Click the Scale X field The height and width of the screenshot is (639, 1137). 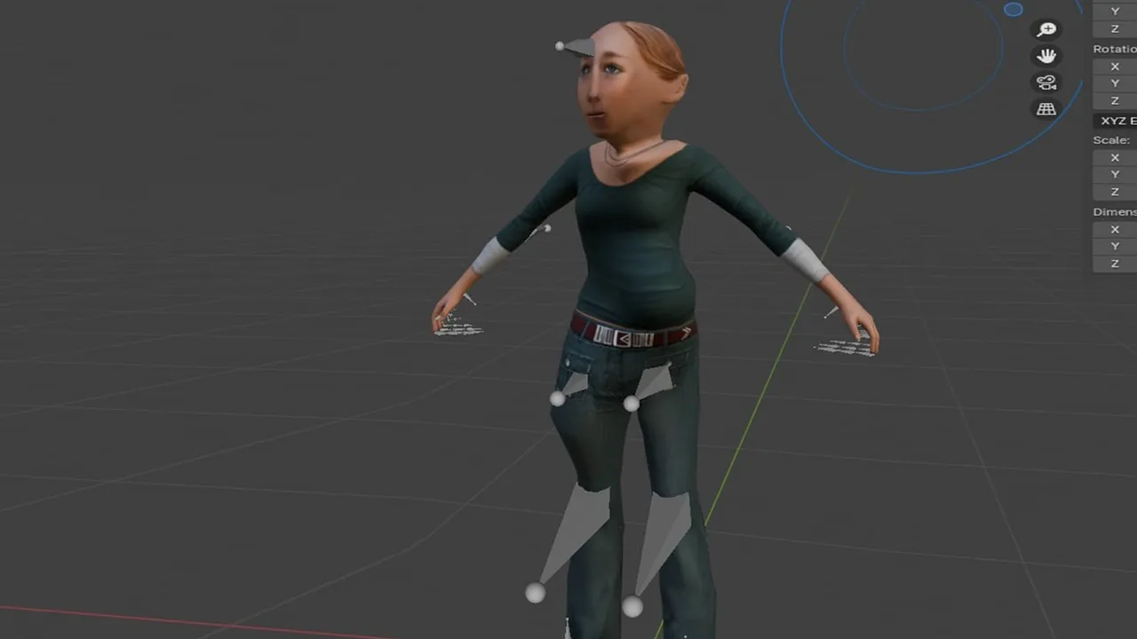coord(1115,157)
